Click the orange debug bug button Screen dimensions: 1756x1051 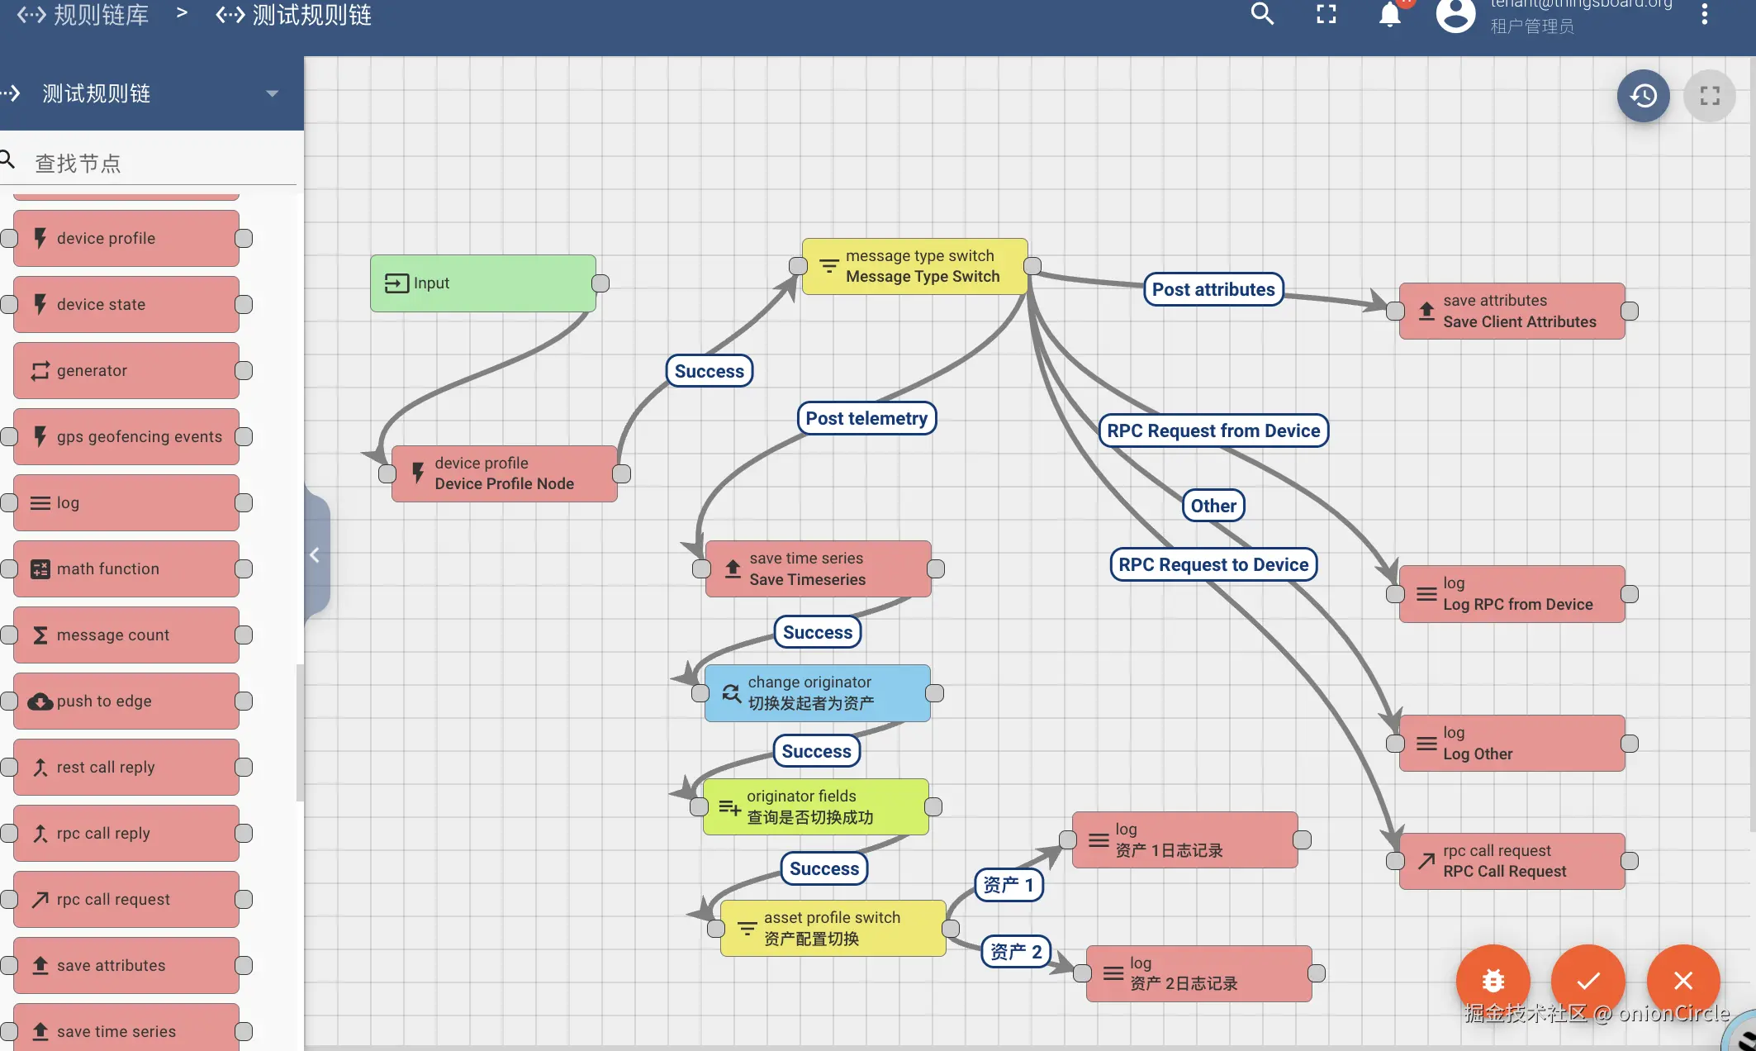coord(1493,980)
